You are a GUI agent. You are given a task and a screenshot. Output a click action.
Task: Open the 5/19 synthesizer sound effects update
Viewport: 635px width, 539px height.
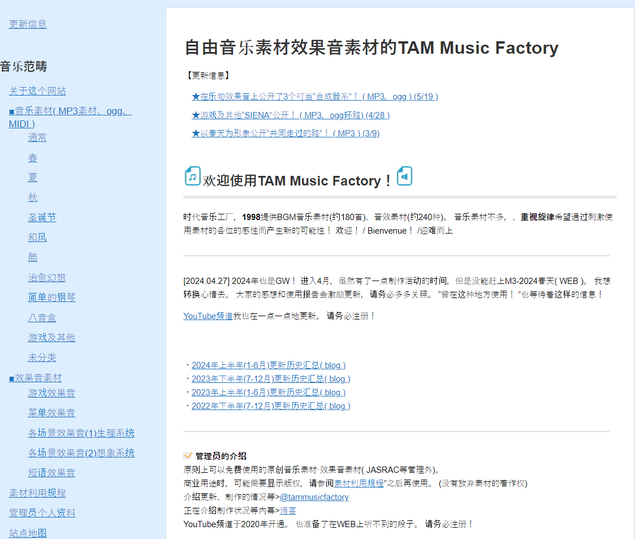[314, 96]
